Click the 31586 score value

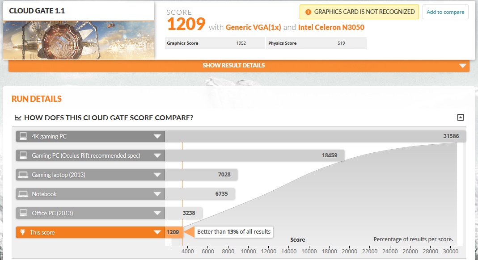451,136
